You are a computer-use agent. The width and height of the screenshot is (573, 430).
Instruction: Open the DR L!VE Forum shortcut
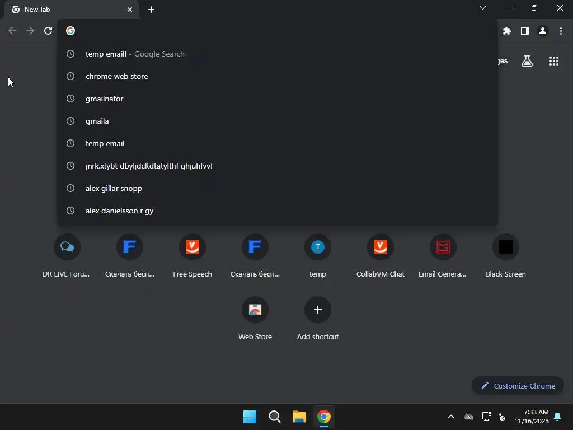[67, 256]
